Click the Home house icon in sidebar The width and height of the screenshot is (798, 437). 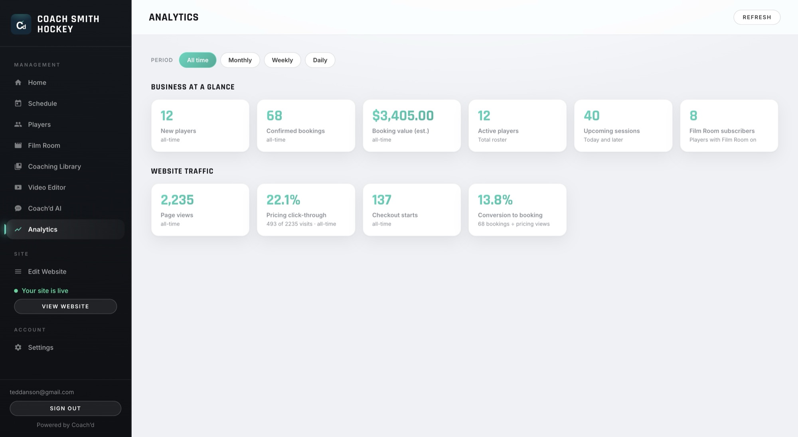18,82
